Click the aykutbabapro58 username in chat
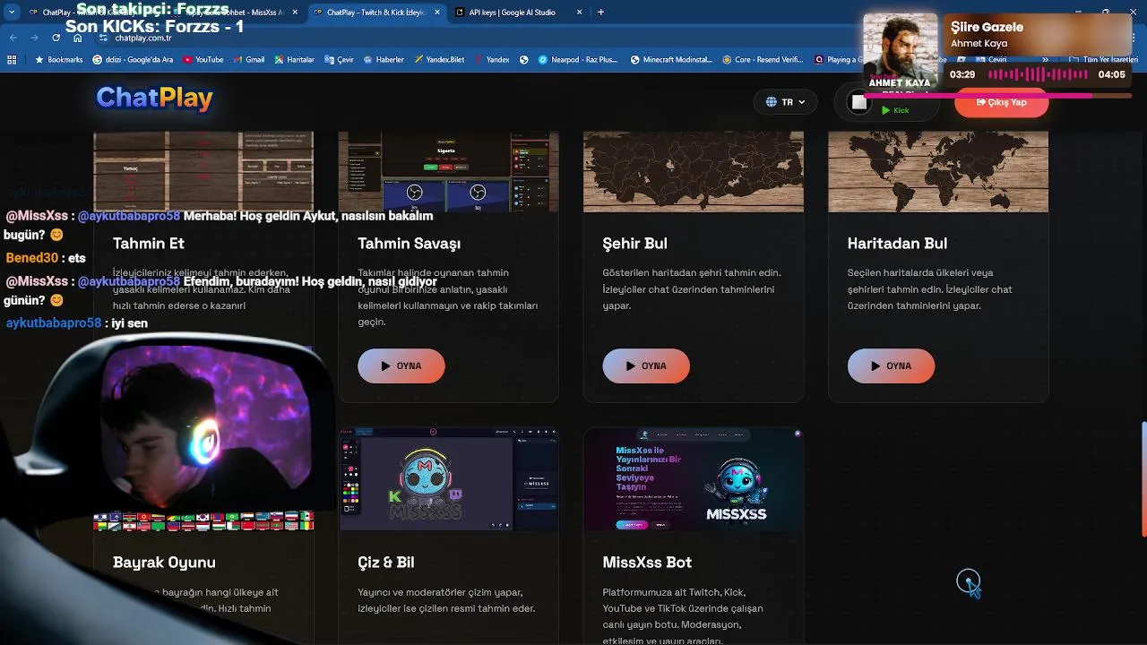Viewport: 1147px width, 645px height. (54, 322)
